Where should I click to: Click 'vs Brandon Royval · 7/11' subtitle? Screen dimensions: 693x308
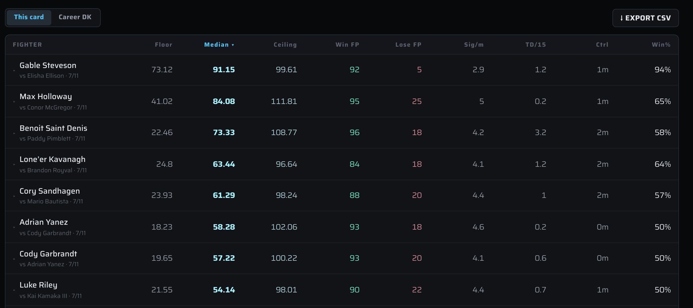pos(53,170)
